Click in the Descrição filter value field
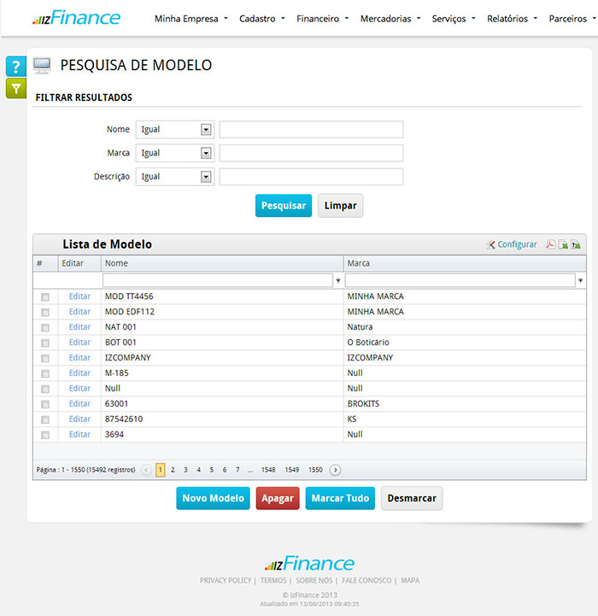This screenshot has height=616, width=598. click(311, 177)
